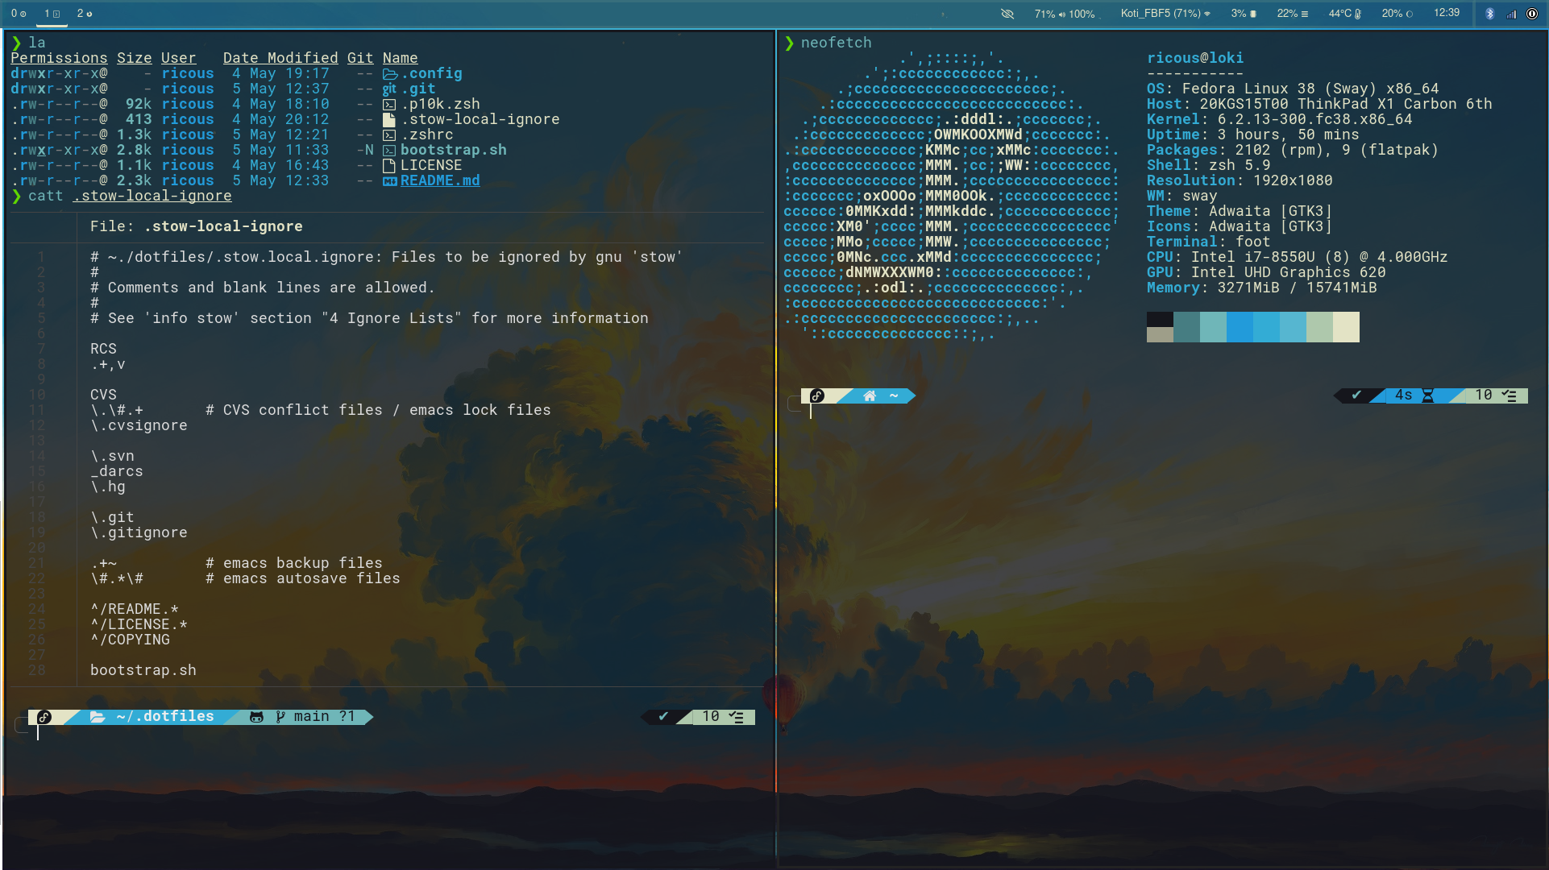Click the Bluetooth icon in the status bar
Viewport: 1549px width, 870px height.
(1490, 14)
